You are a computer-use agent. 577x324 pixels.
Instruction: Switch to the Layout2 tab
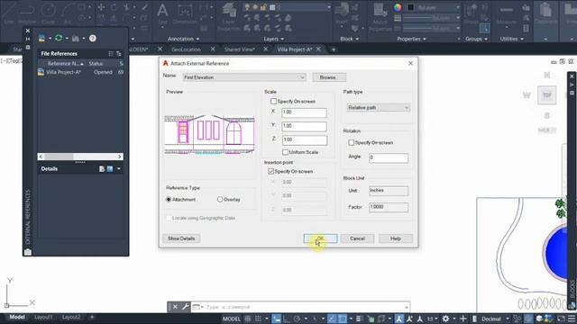pyautogui.click(x=71, y=317)
